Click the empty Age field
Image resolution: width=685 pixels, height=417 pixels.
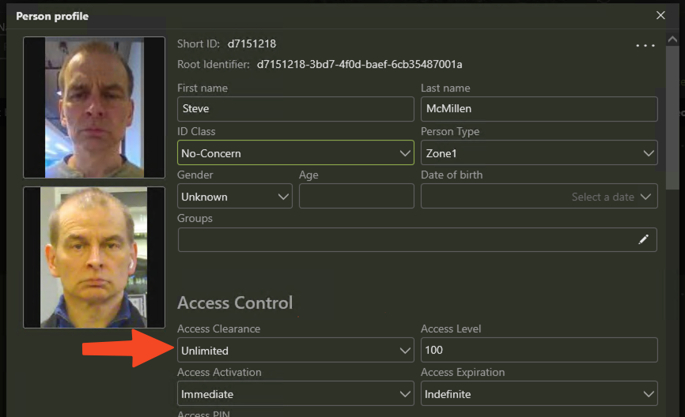(356, 197)
